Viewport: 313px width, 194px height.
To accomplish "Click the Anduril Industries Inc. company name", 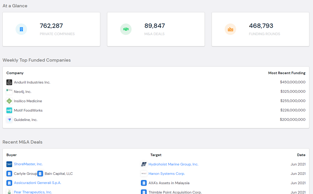I will pos(32,82).
